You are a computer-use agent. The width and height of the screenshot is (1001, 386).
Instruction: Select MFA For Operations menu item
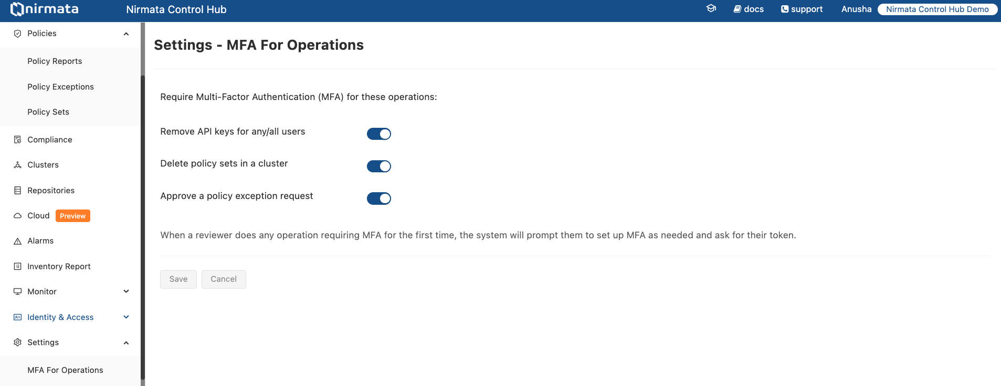[x=65, y=370]
